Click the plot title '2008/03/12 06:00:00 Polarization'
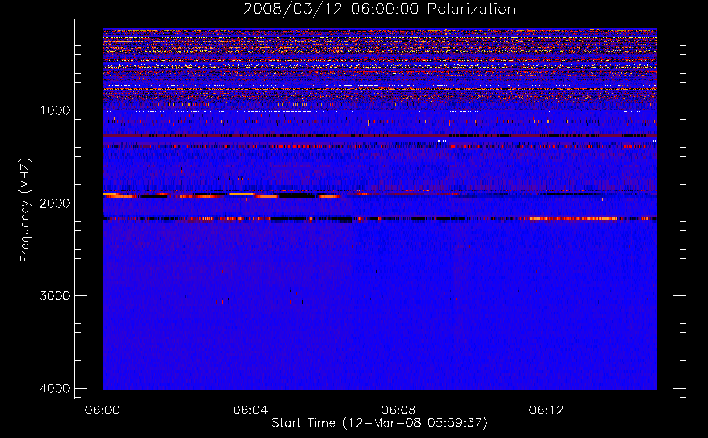 point(379,9)
